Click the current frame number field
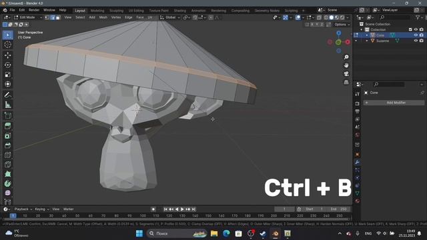This screenshot has width=427, height=240. (x=284, y=209)
